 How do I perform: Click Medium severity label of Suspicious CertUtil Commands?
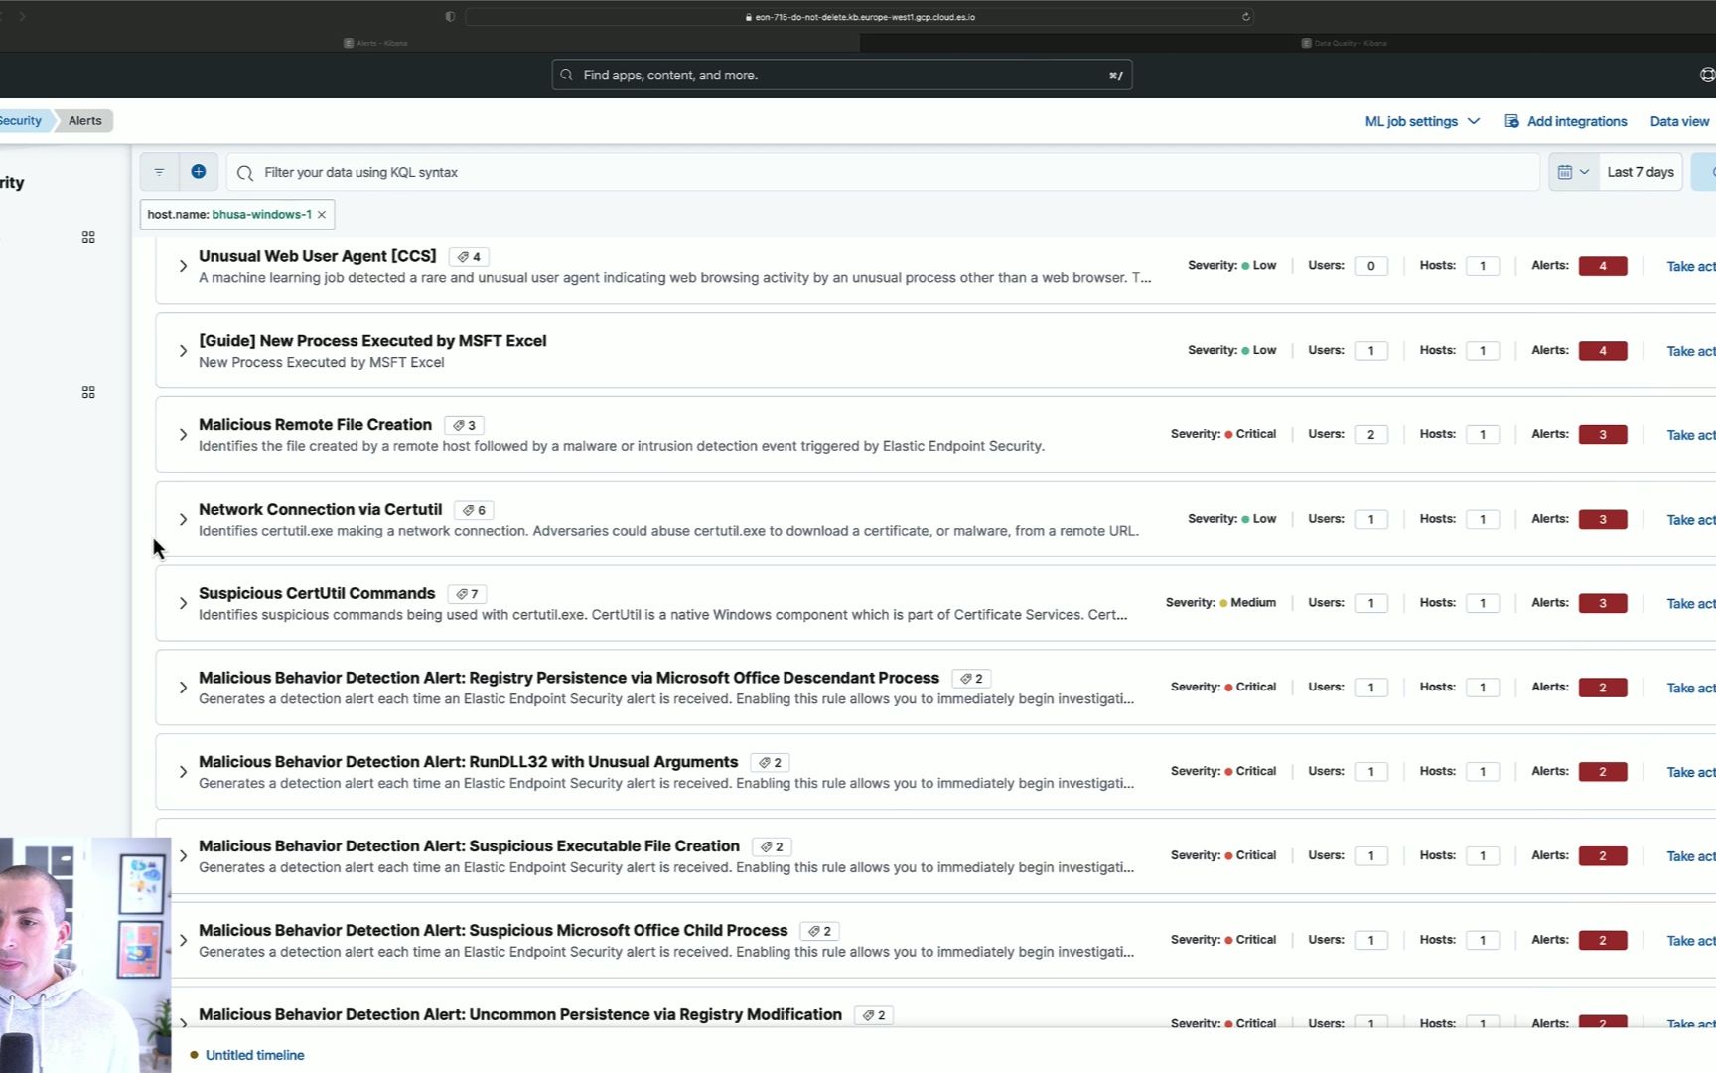point(1253,602)
